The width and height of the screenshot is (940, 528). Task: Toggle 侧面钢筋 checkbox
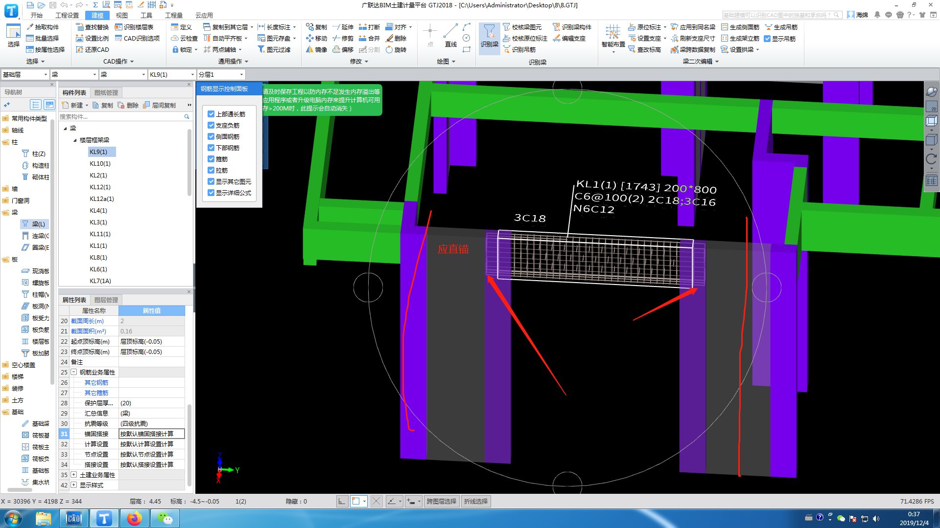click(211, 136)
